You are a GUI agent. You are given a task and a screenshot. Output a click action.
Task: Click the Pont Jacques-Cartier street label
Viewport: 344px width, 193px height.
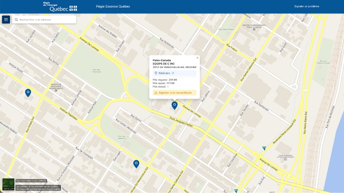pos(181,122)
